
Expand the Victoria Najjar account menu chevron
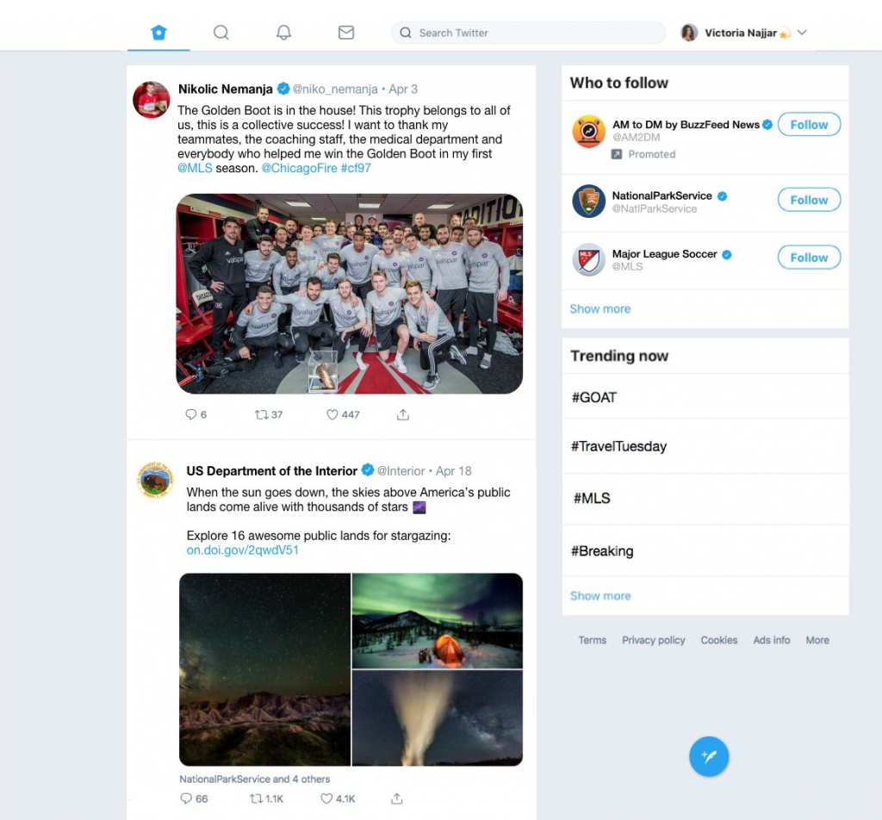(802, 33)
